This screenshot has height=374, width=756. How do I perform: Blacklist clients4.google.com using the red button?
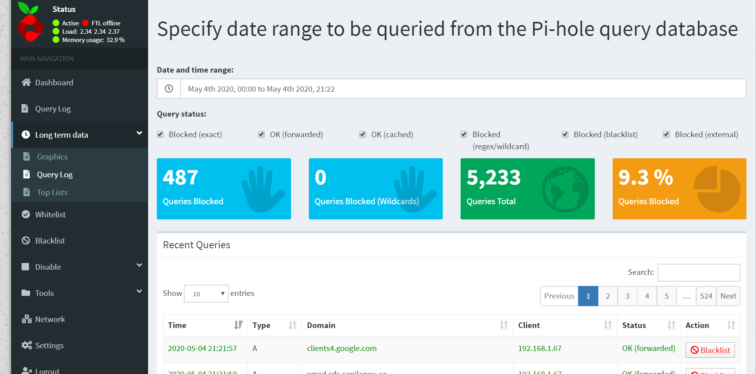(x=710, y=350)
